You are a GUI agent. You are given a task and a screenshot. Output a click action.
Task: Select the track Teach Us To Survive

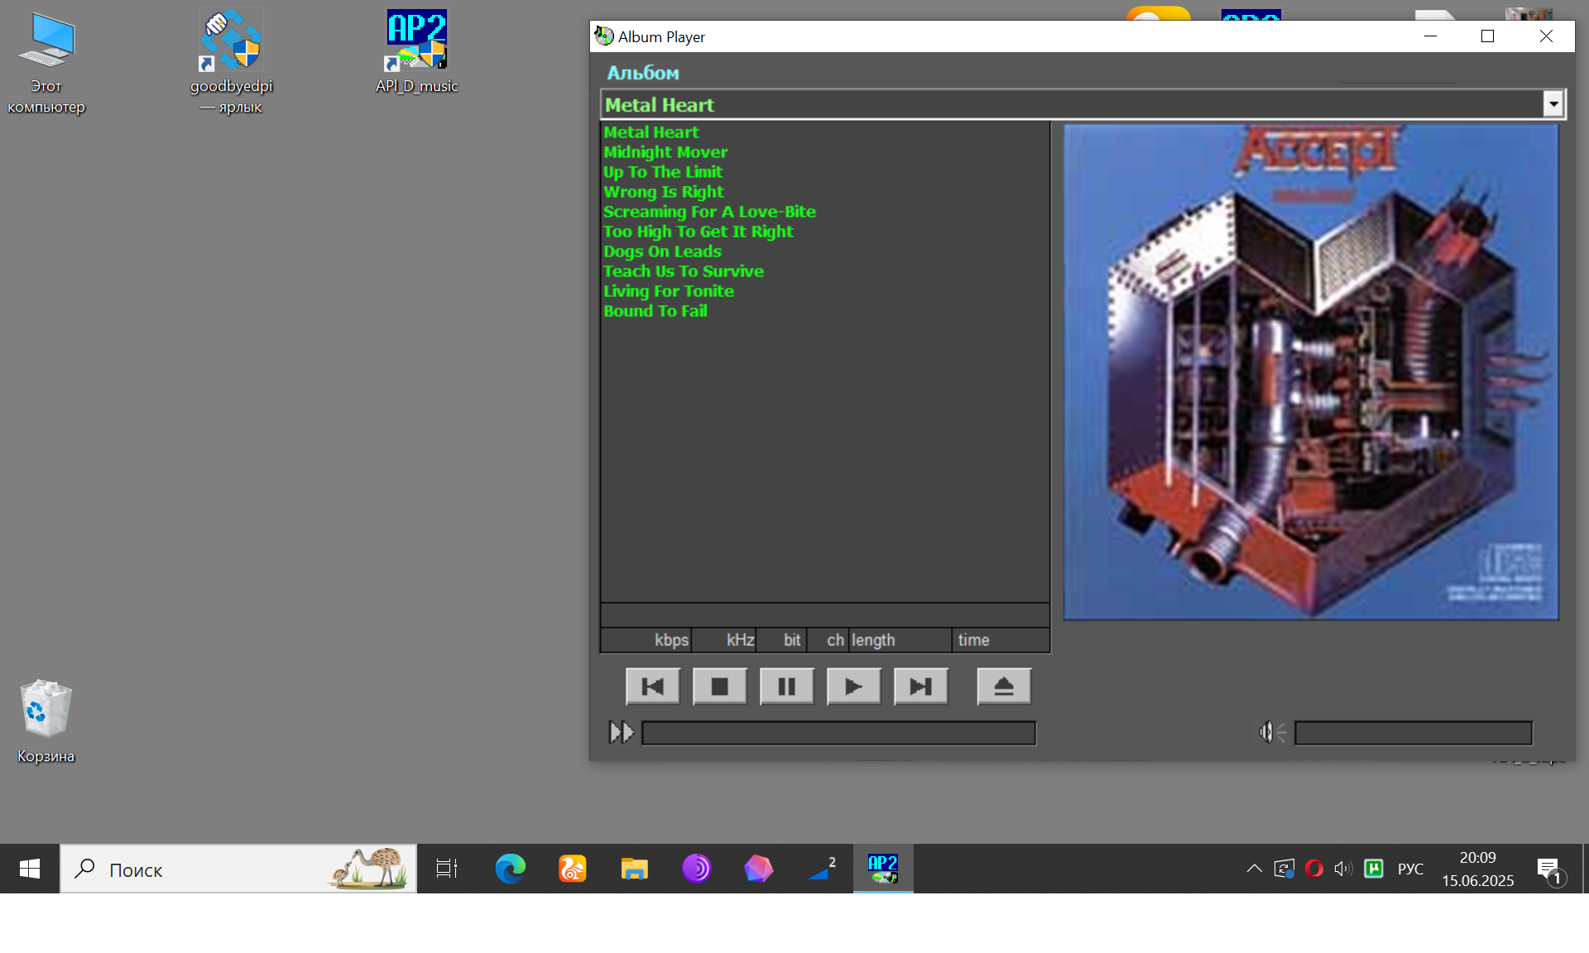[x=684, y=271]
